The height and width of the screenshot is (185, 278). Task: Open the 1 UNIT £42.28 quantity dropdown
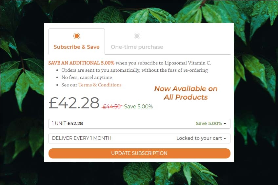139,123
